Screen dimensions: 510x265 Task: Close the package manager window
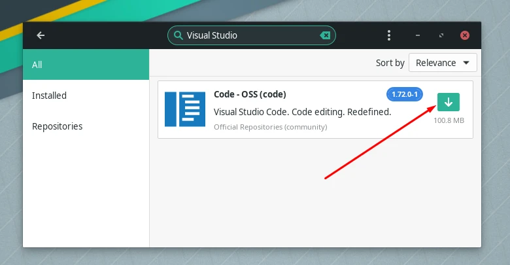click(x=465, y=35)
